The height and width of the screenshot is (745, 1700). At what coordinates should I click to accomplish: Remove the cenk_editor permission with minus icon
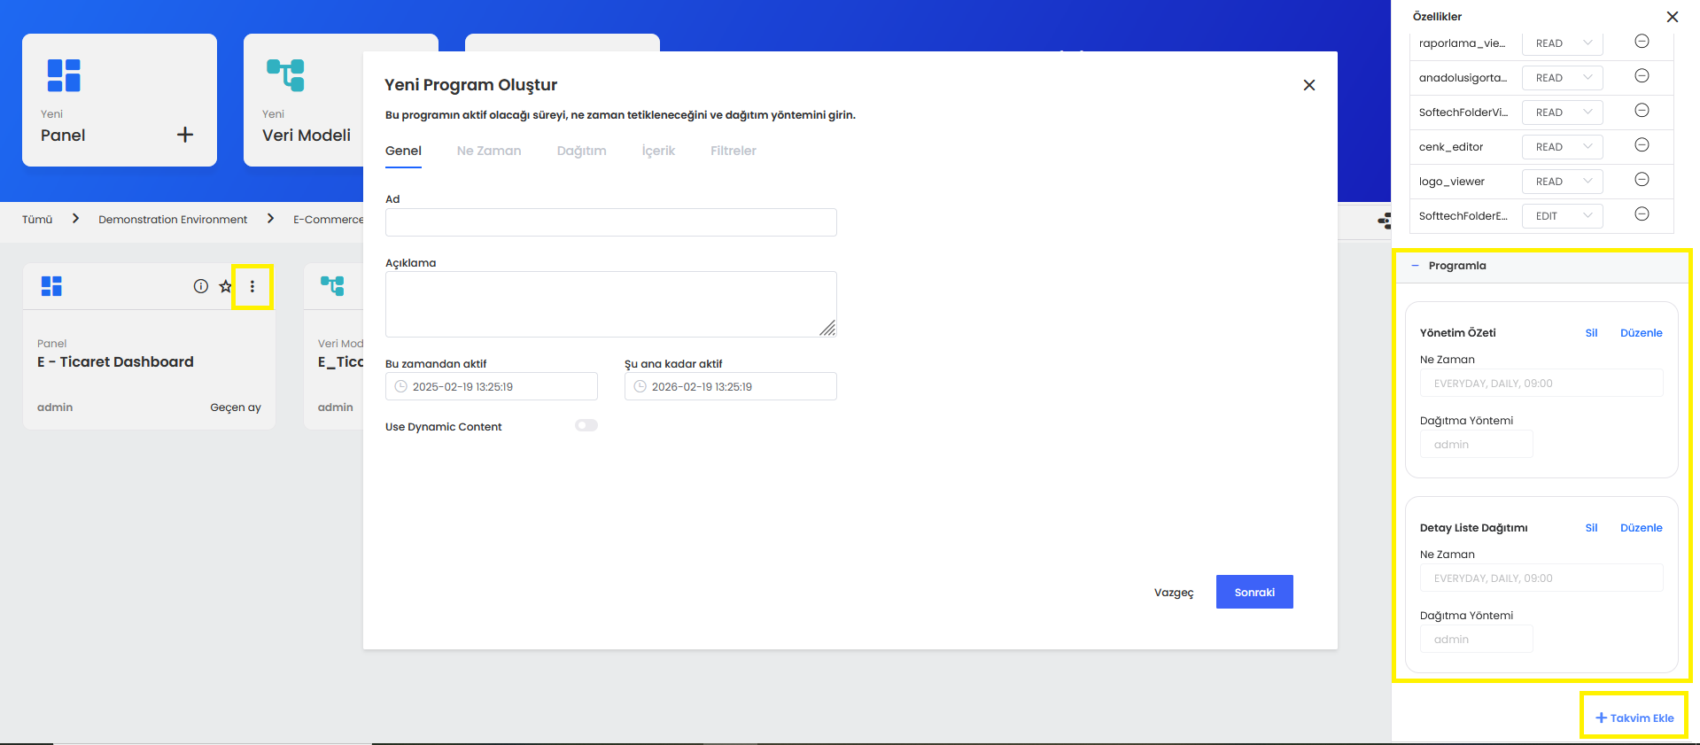1642,145
